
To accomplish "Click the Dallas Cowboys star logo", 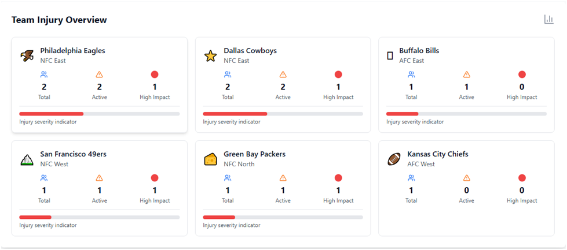I will tap(210, 56).
